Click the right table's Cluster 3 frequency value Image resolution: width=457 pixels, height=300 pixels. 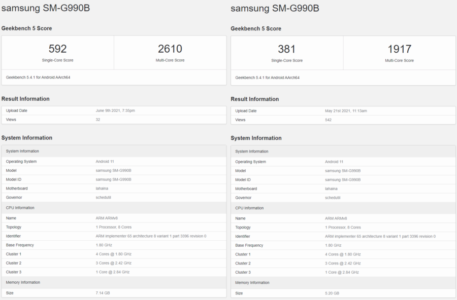(x=342, y=272)
